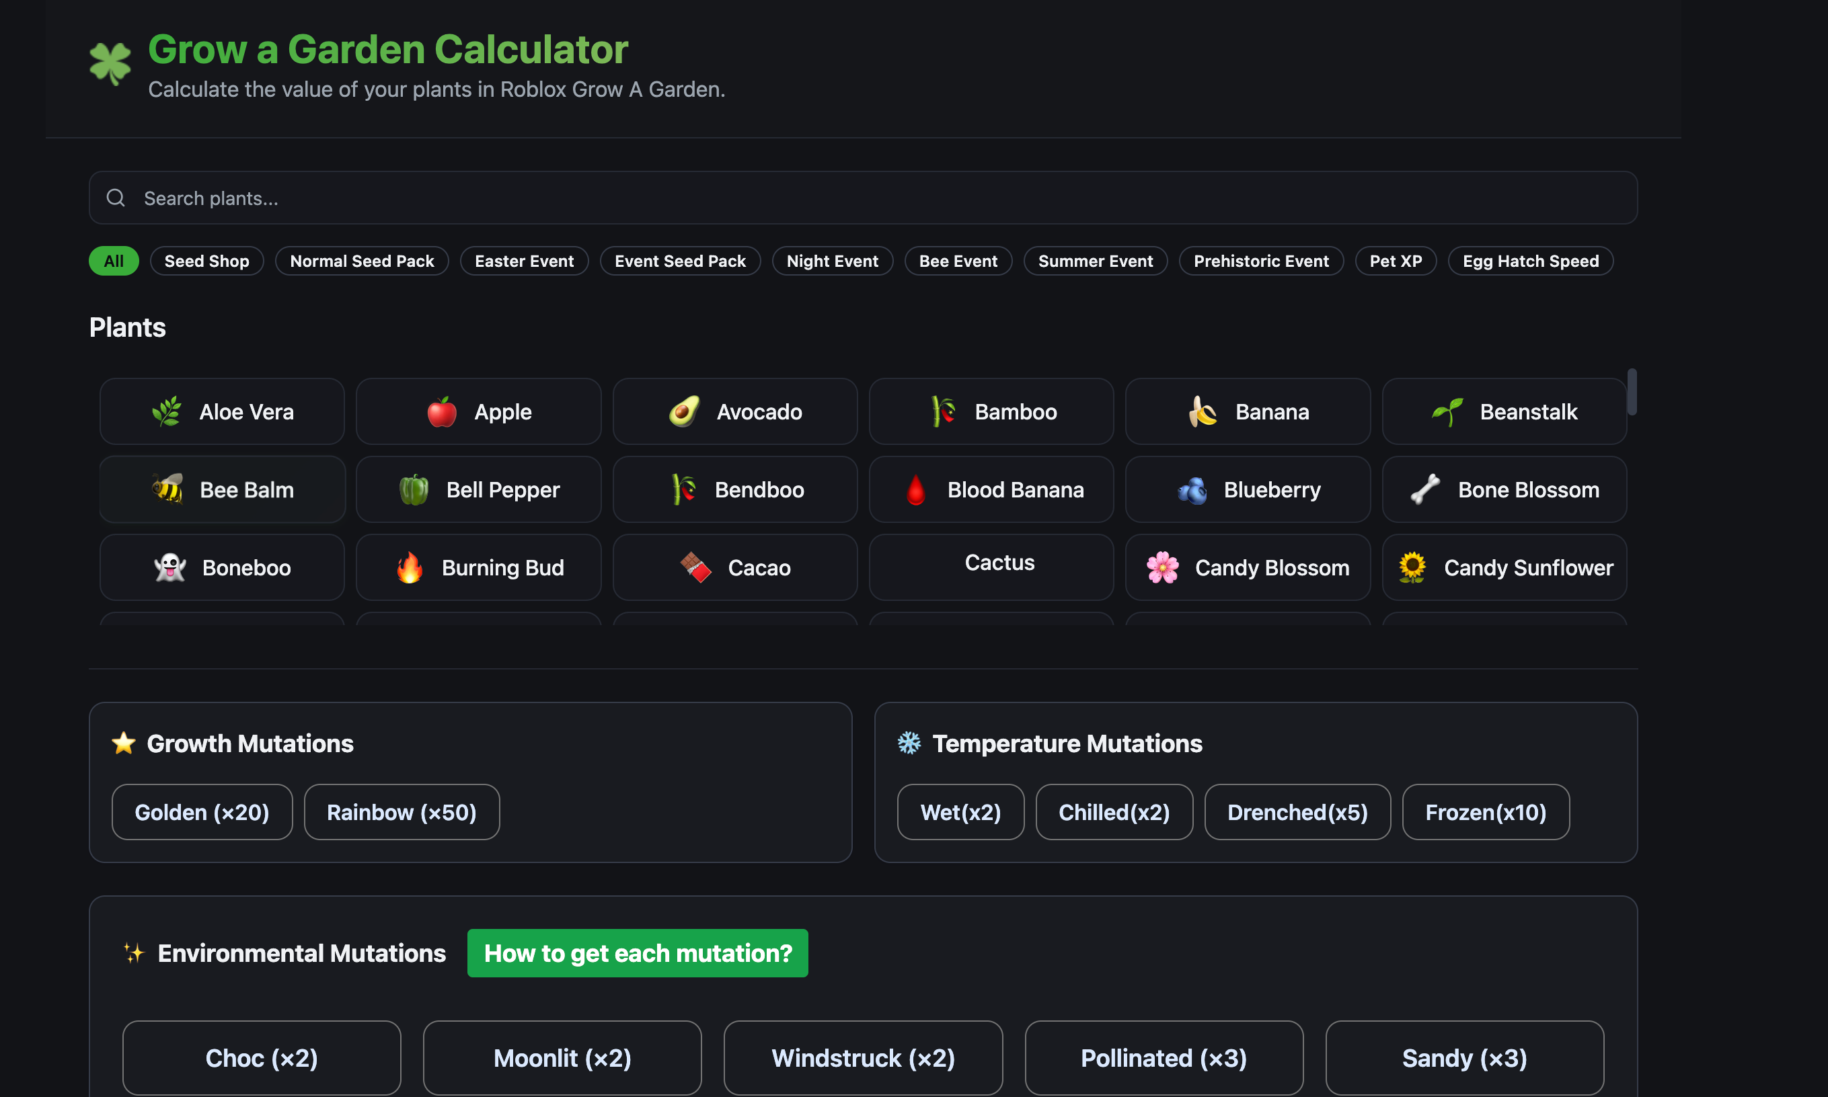Viewport: 1828px width, 1097px height.
Task: Click the Bee Balm bee icon
Action: point(168,489)
